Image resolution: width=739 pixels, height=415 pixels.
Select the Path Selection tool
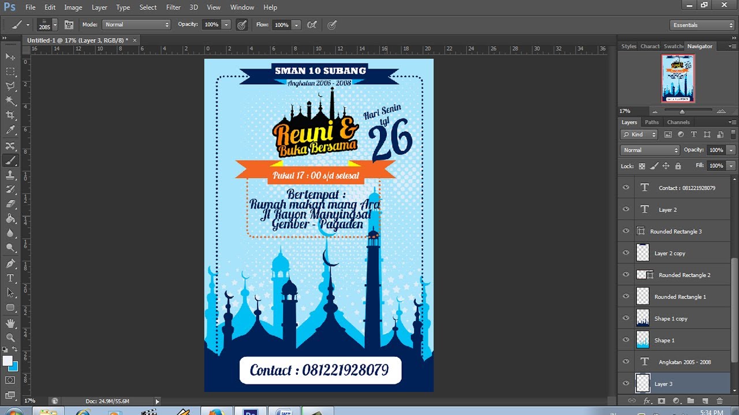(x=10, y=293)
